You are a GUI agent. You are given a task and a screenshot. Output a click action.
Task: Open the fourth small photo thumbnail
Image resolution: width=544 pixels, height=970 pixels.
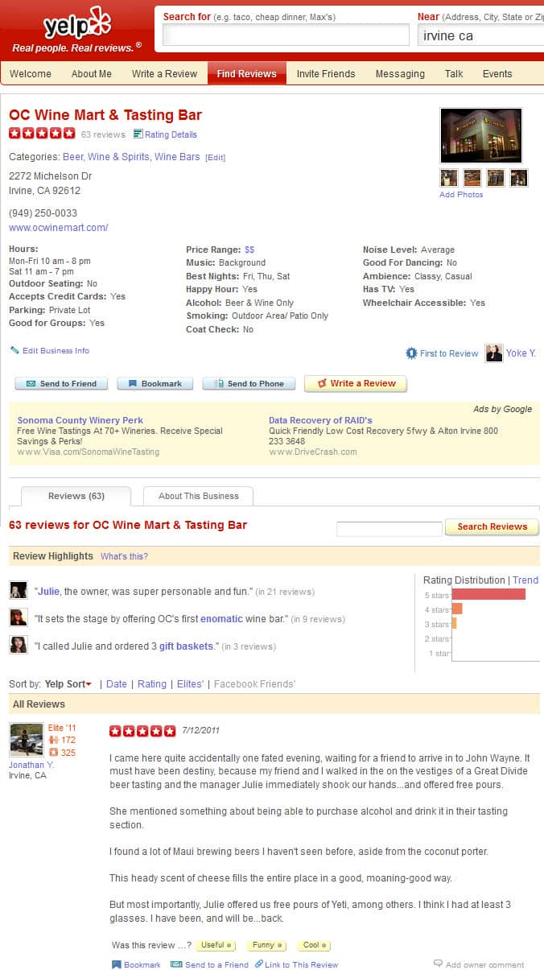click(519, 177)
